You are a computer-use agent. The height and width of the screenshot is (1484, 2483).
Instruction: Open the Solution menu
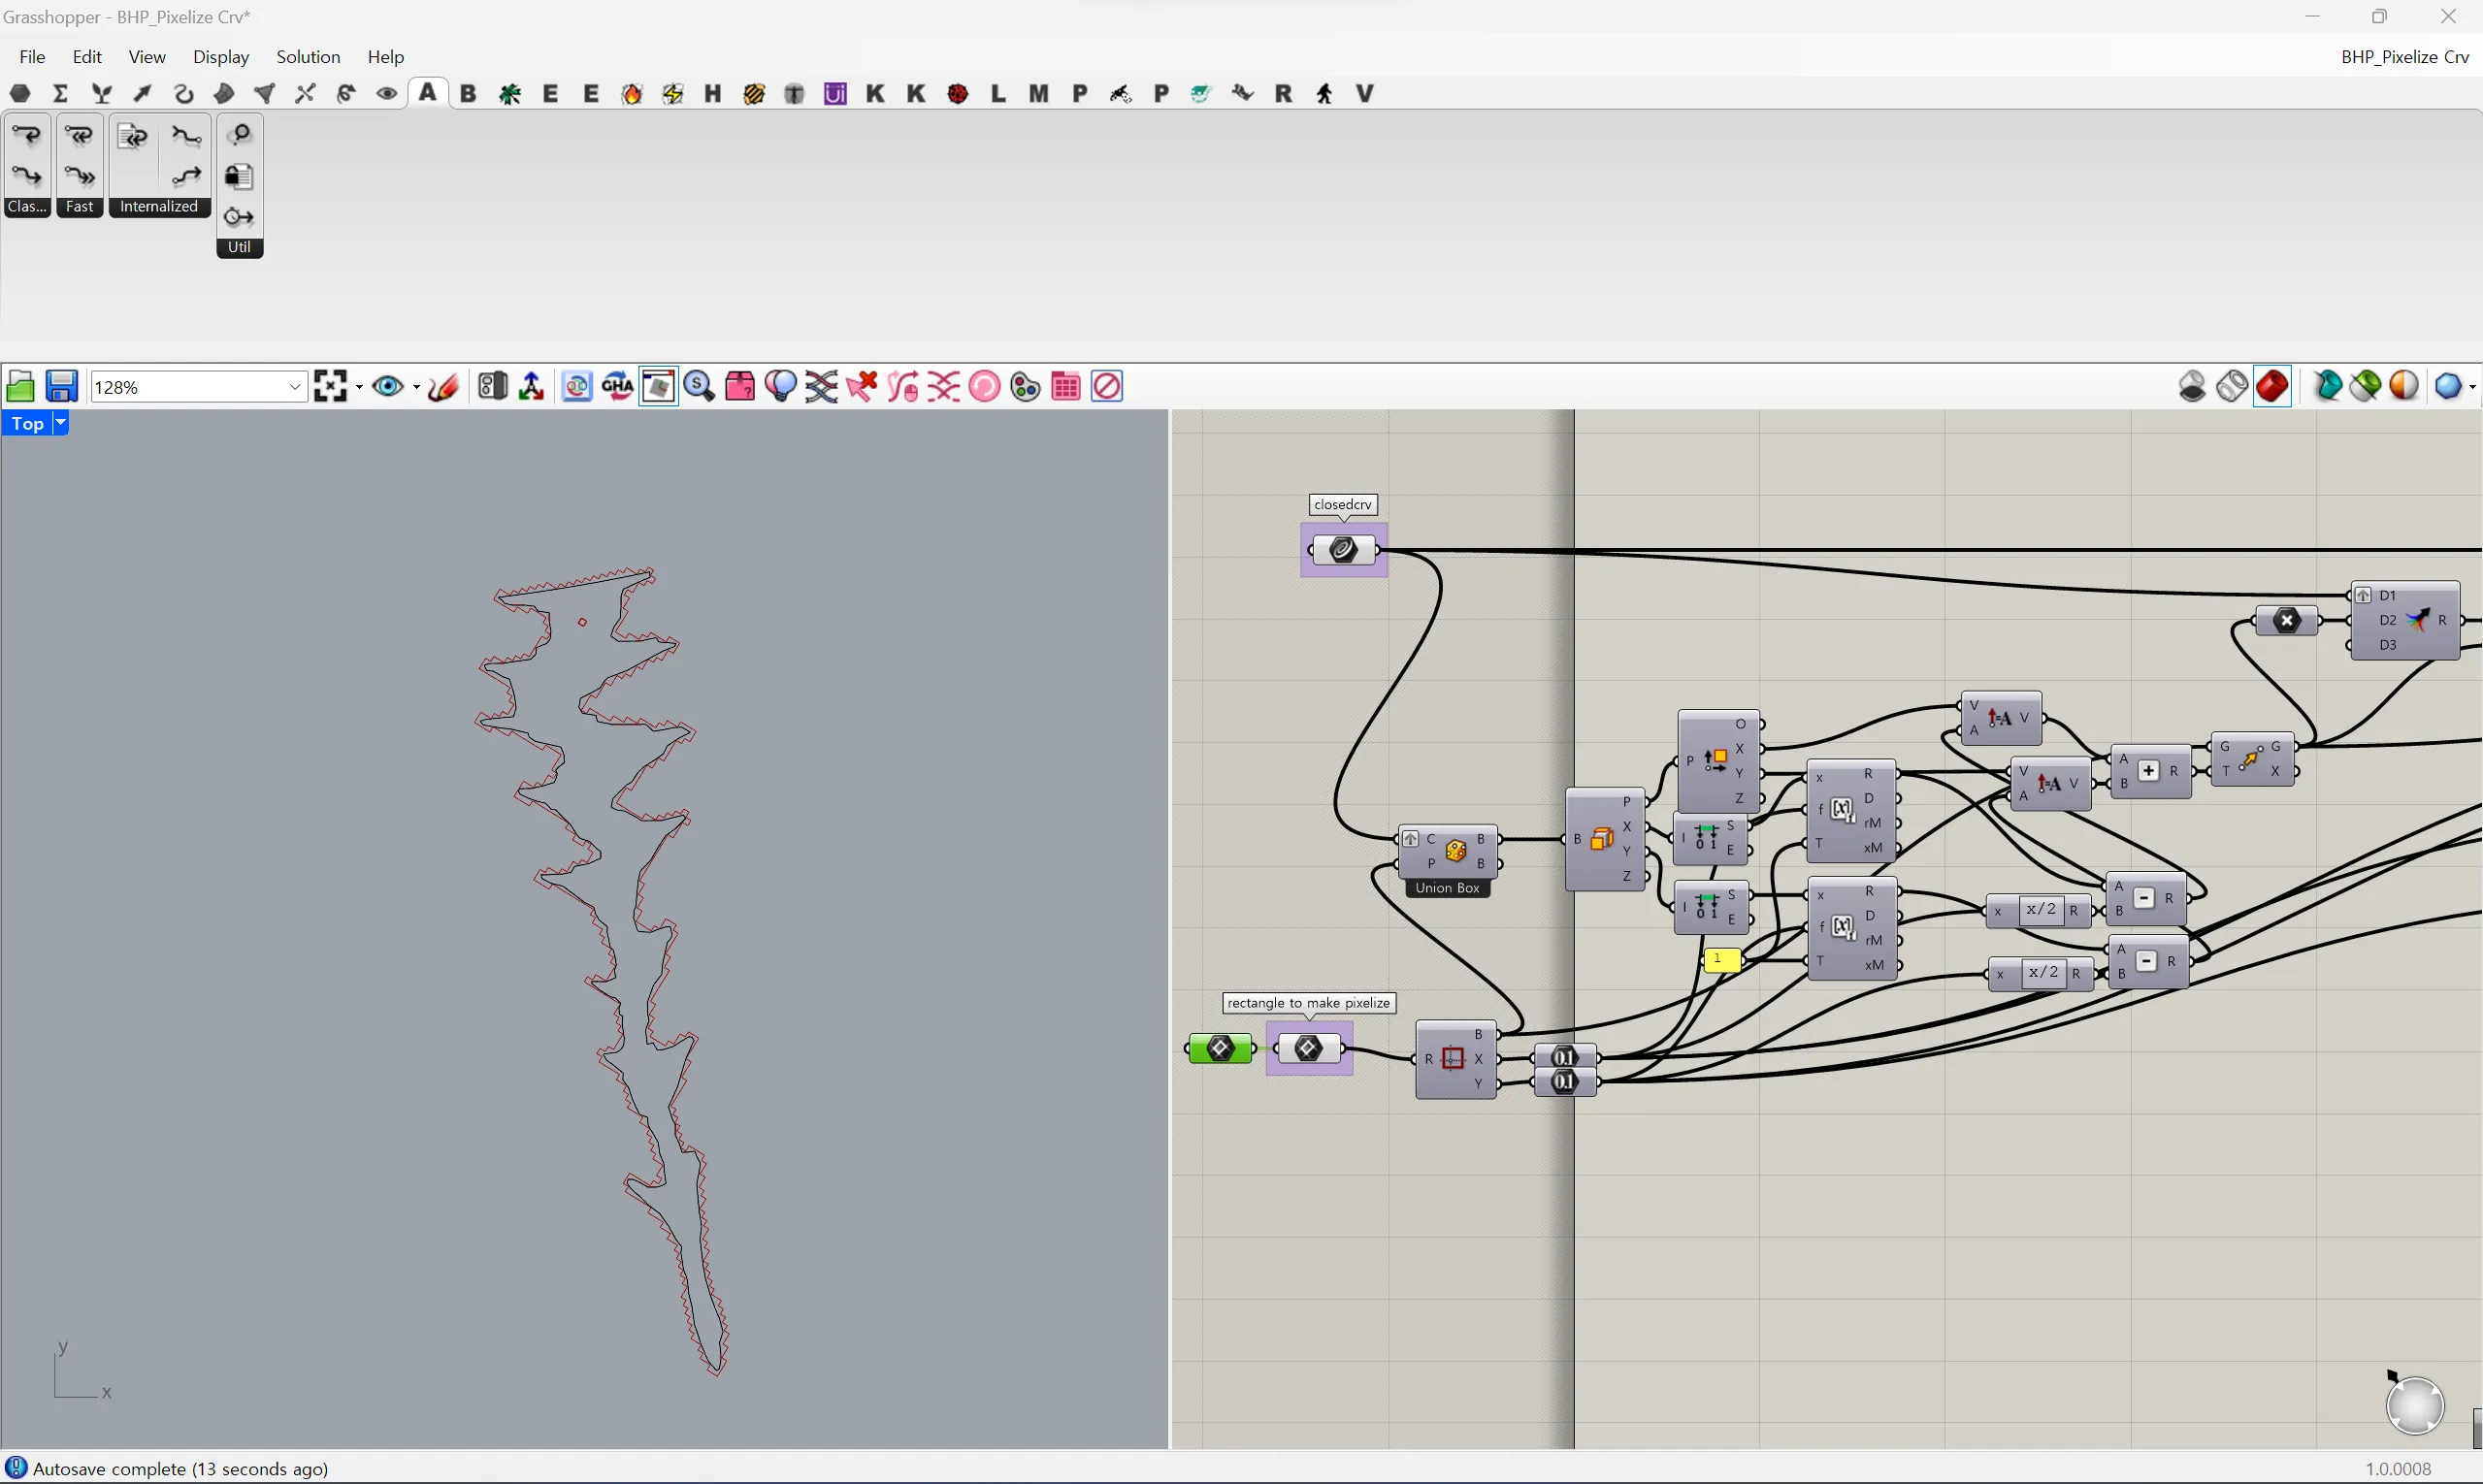(x=309, y=57)
